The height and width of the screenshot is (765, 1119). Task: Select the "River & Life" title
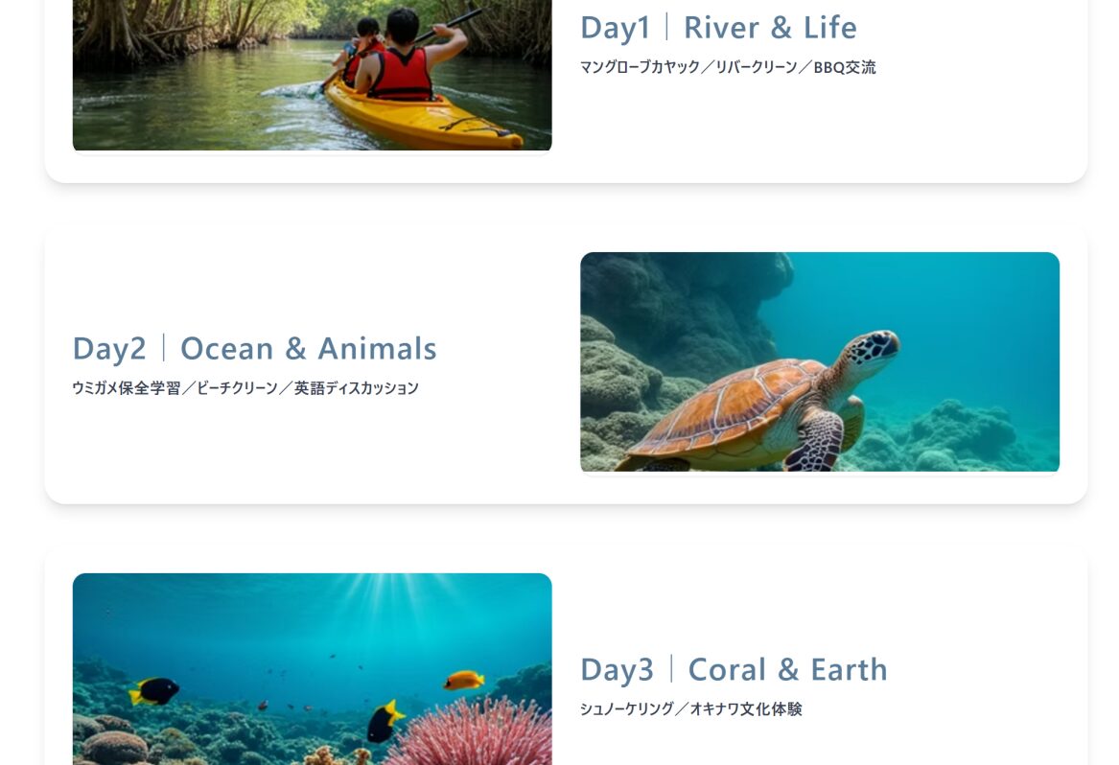point(770,28)
